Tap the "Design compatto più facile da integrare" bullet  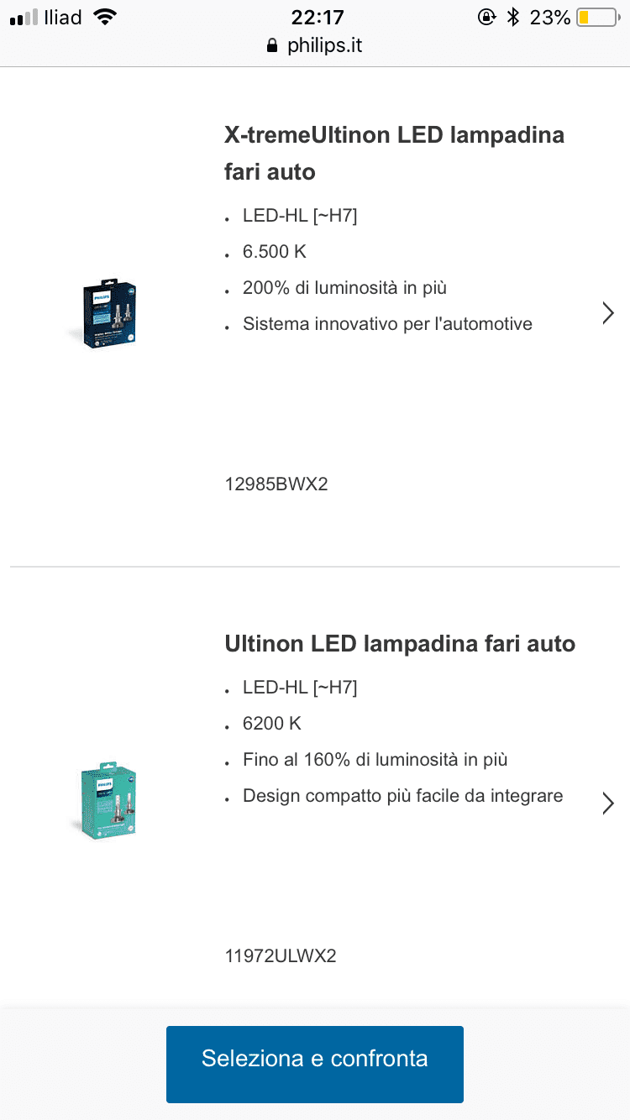402,795
